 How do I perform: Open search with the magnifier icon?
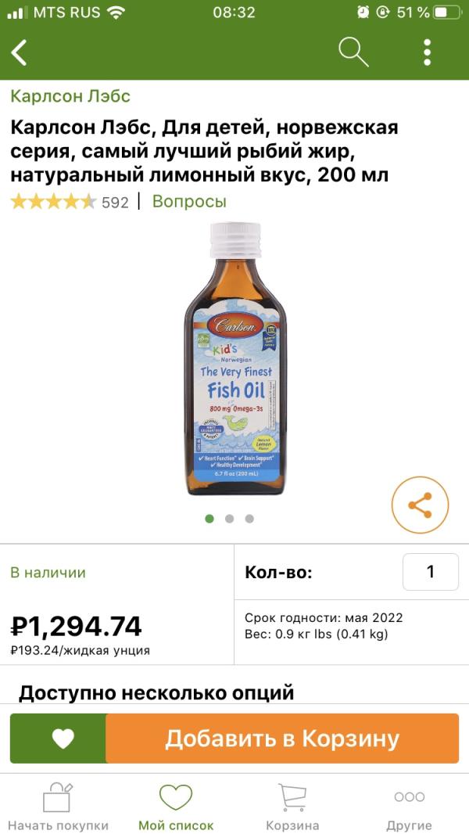click(353, 52)
